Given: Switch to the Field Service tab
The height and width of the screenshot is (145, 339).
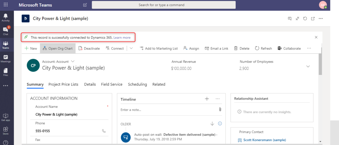Looking at the screenshot, I should pos(112,84).
